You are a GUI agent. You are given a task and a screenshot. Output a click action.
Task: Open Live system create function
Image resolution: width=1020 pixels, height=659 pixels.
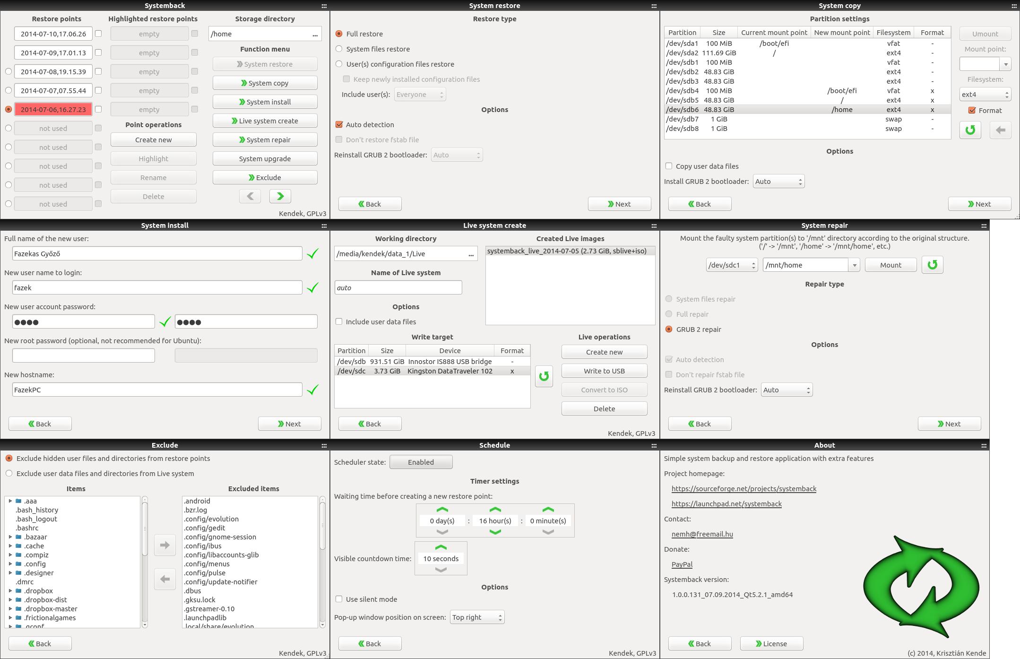(x=265, y=121)
